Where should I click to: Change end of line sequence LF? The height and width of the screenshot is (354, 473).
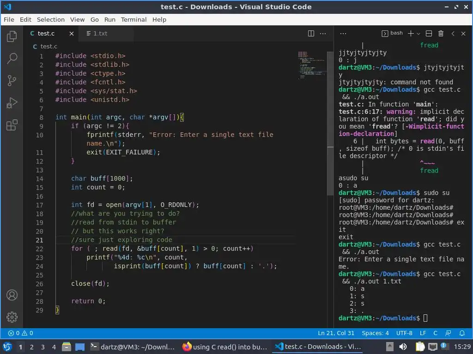(x=423, y=333)
